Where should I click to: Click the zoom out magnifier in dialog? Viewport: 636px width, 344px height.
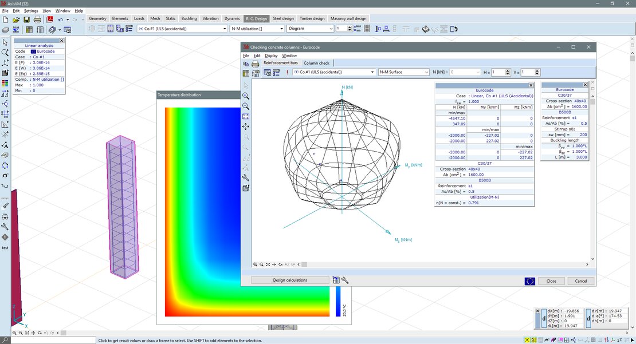click(x=246, y=106)
